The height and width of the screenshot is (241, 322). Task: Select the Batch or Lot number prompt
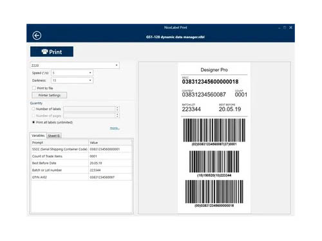(x=60, y=170)
